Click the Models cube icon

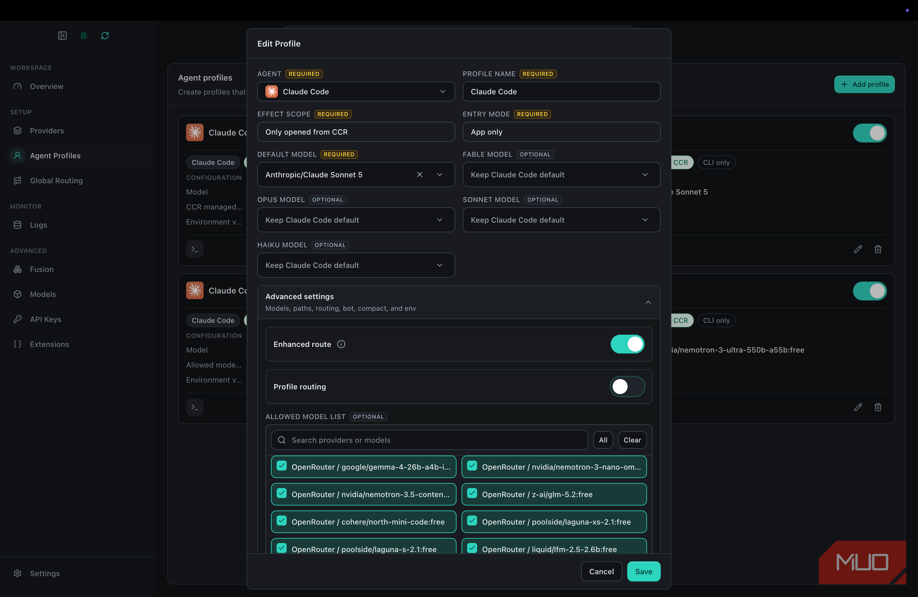tap(17, 294)
